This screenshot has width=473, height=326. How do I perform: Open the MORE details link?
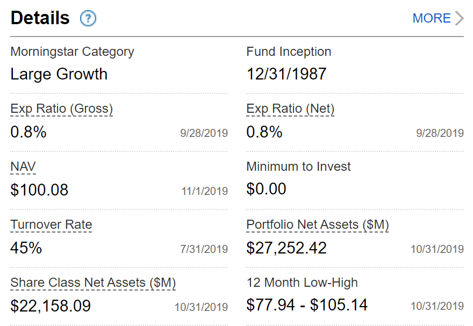tap(431, 18)
